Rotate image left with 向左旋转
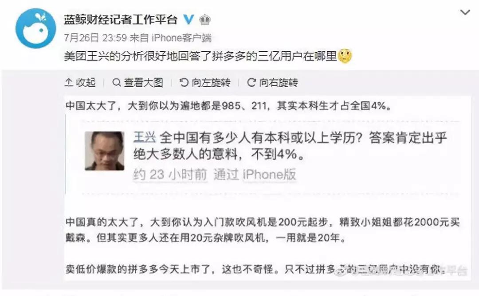 [x=204, y=82]
